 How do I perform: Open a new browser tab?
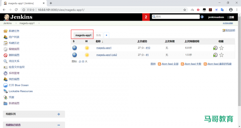pos(51,3)
